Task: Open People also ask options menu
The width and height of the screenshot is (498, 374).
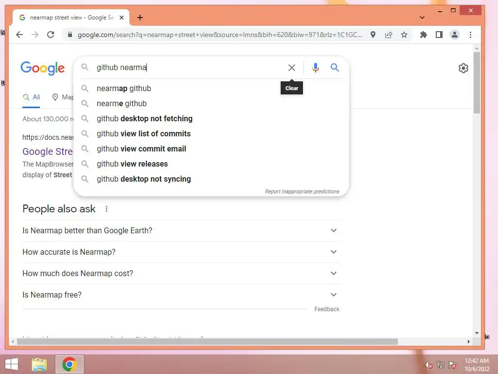Action: point(107,209)
